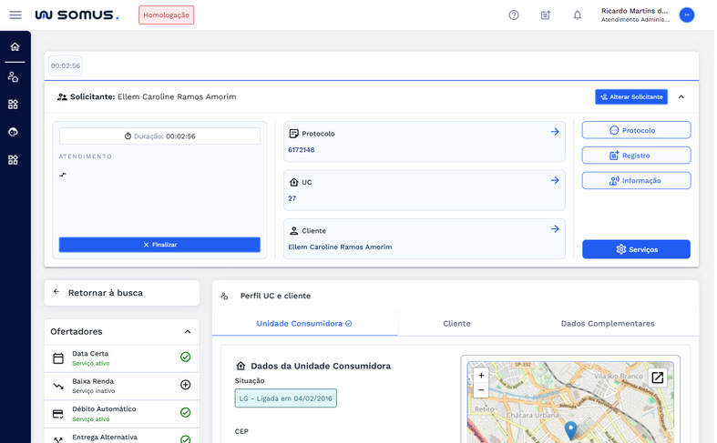Enable Baixa Renda service plus icon
Viewport: 717px width, 443px height.
(x=185, y=385)
